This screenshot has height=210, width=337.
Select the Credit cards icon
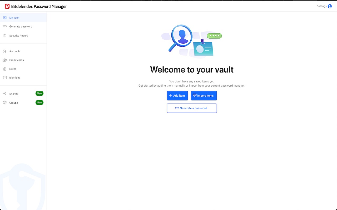point(5,60)
